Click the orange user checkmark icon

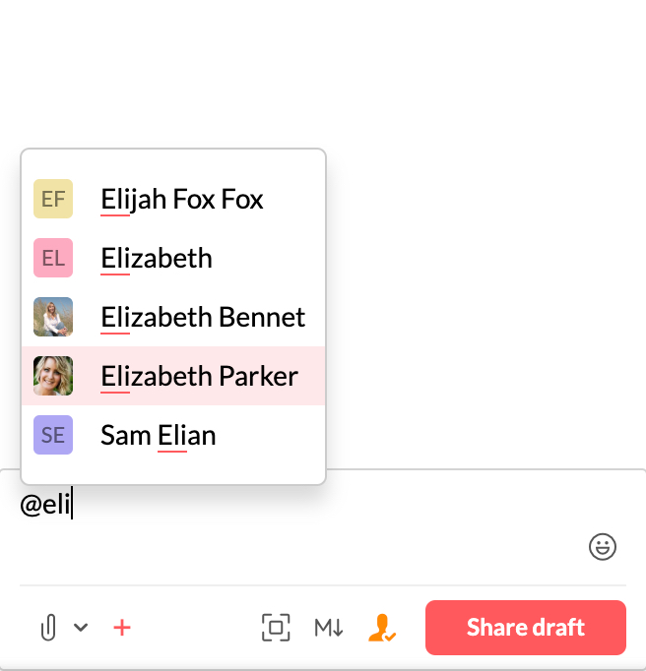click(382, 628)
